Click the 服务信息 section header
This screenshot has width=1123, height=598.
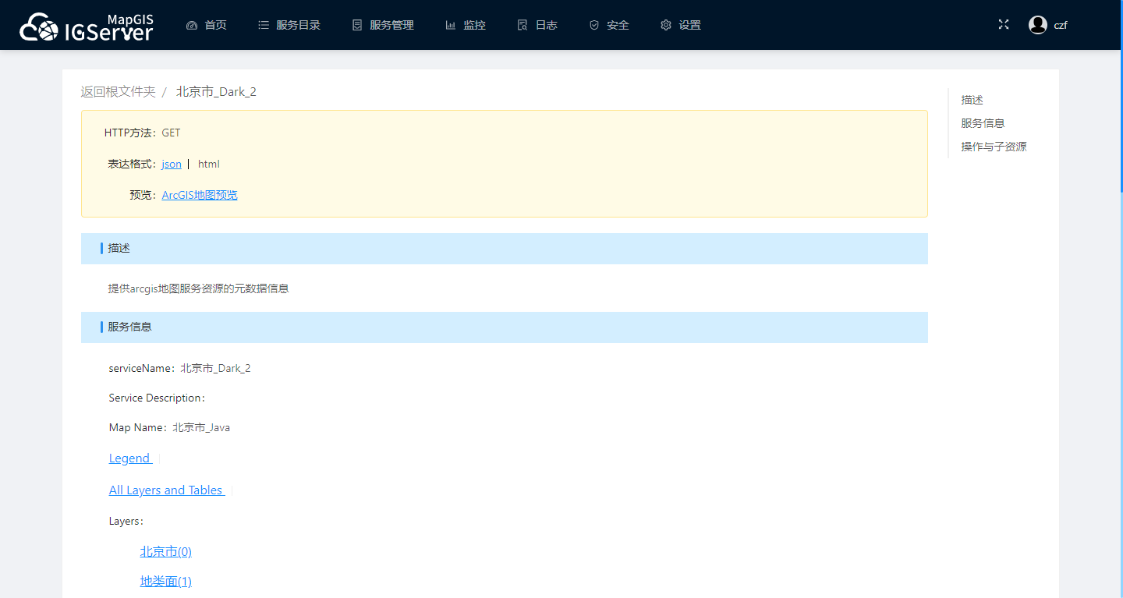click(505, 327)
